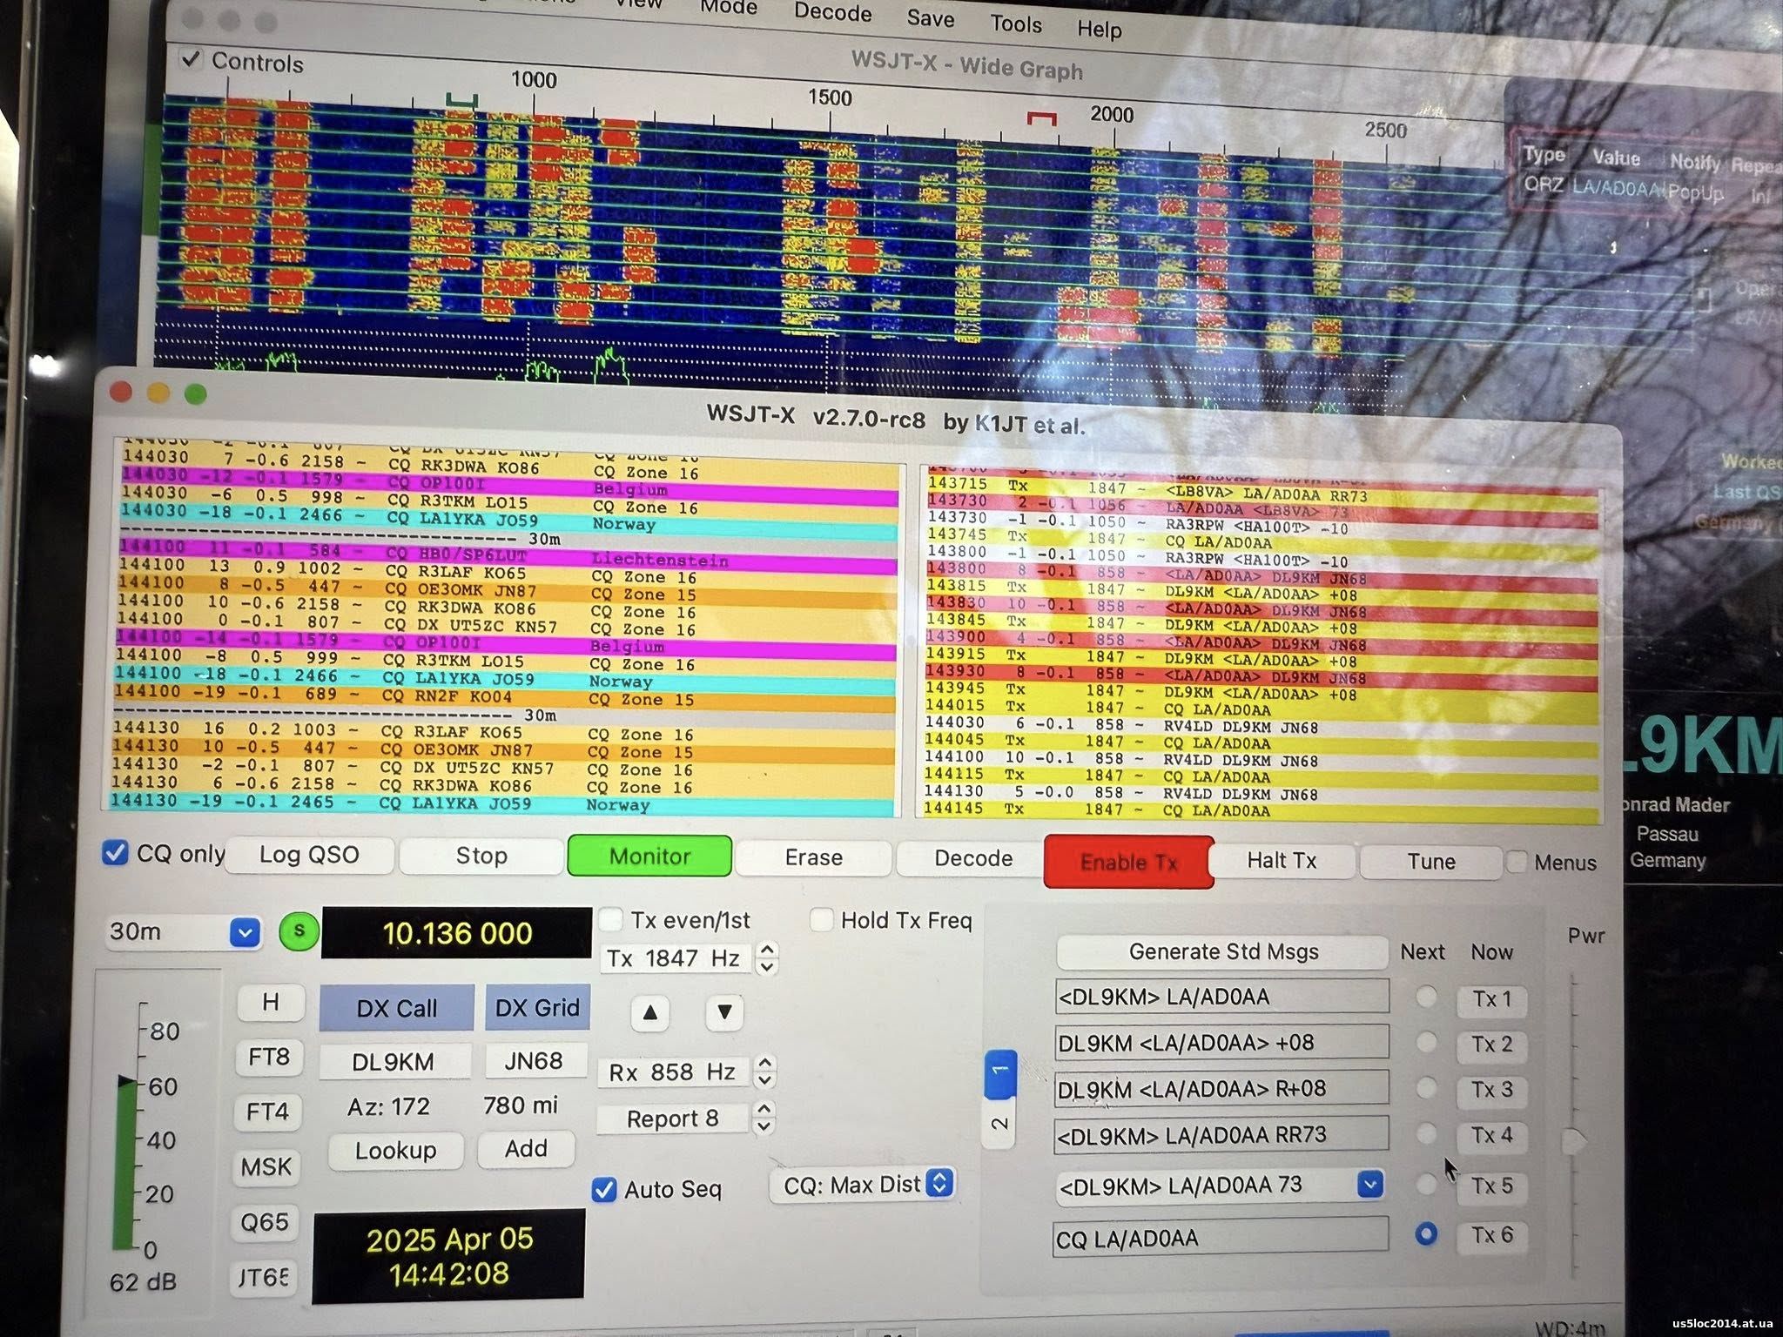Select the Q65 mode button
This screenshot has width=1783, height=1337.
pos(265,1222)
